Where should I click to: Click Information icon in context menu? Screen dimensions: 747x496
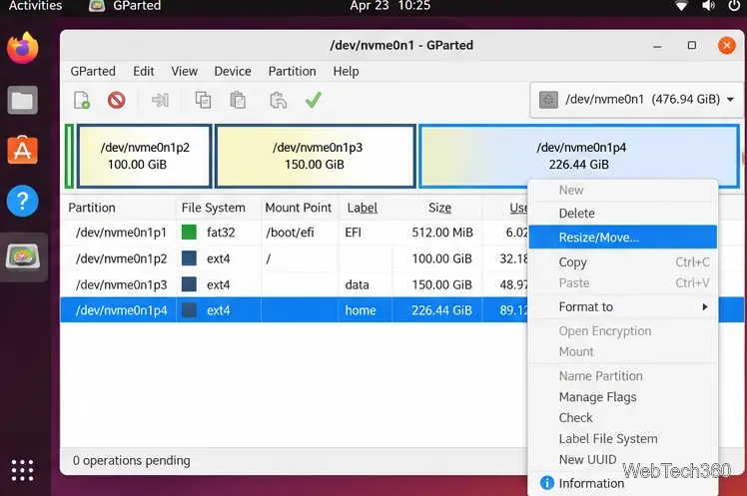[x=547, y=483]
